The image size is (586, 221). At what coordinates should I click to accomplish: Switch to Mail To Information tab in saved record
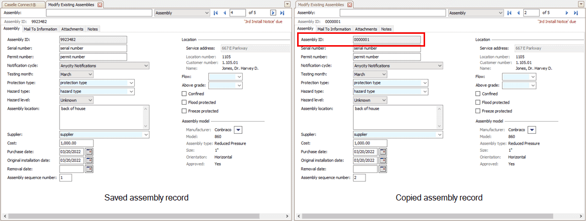point(40,29)
